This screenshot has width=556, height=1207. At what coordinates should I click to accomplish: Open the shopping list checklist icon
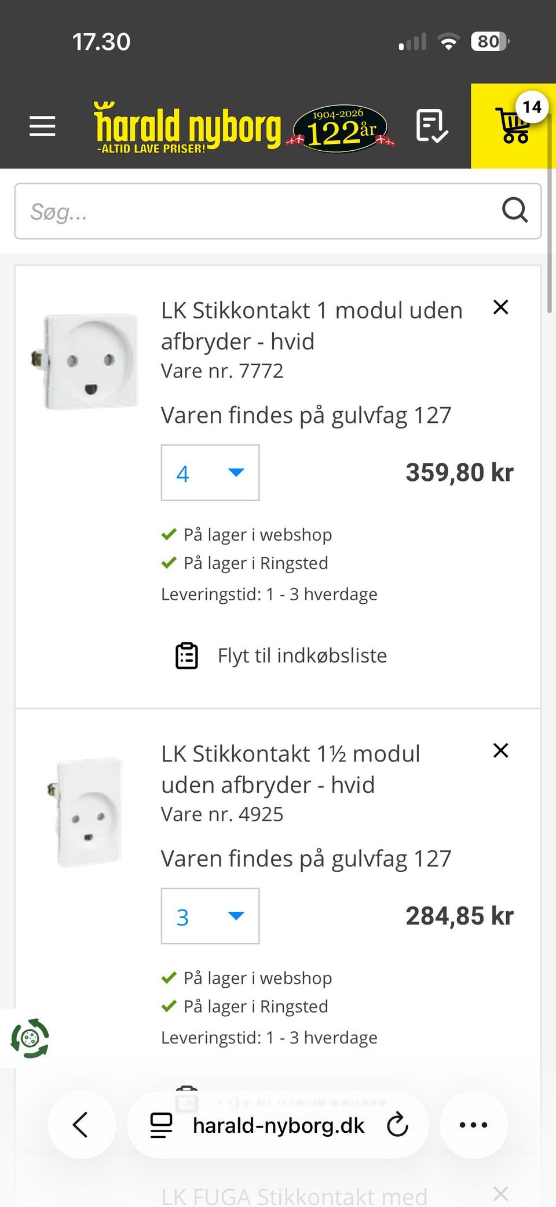pyautogui.click(x=431, y=126)
